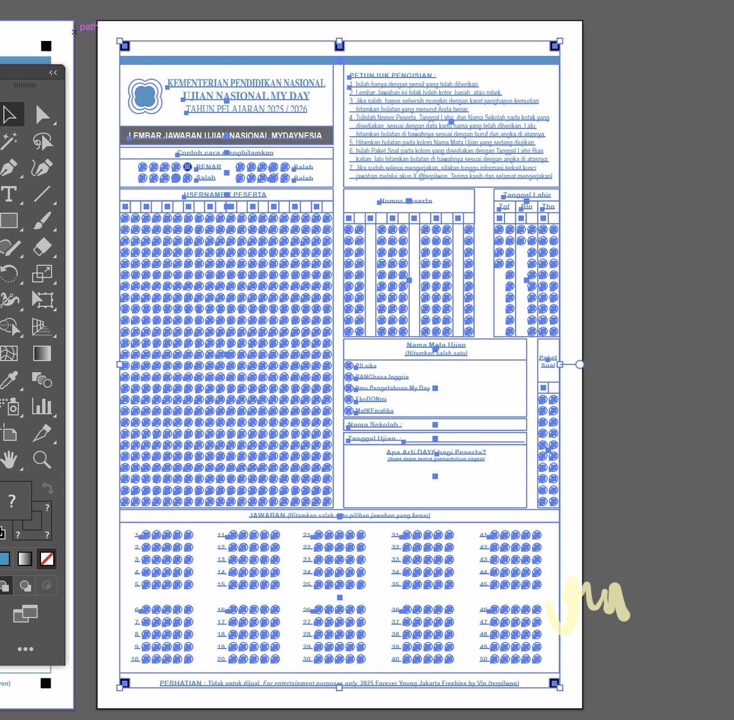Viewport: 734px width, 720px height.
Task: Activate the Curvature tool
Action: click(x=43, y=167)
